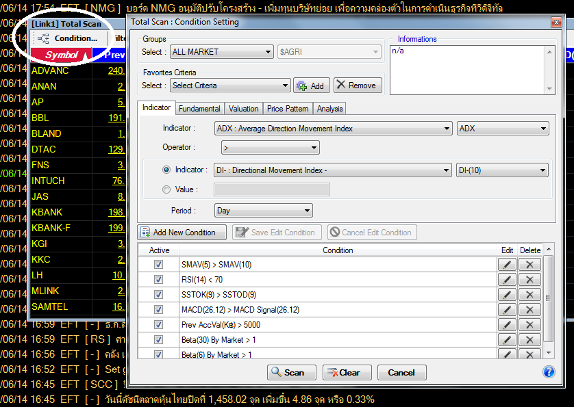
Task: Toggle active for RSI(14) < 70
Action: point(158,280)
